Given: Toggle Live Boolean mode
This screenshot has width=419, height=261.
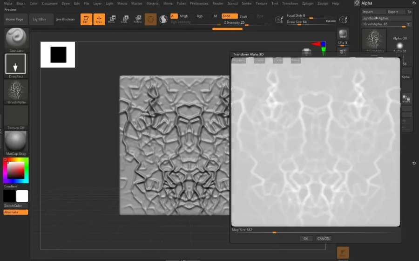Looking at the screenshot, I should 65,19.
